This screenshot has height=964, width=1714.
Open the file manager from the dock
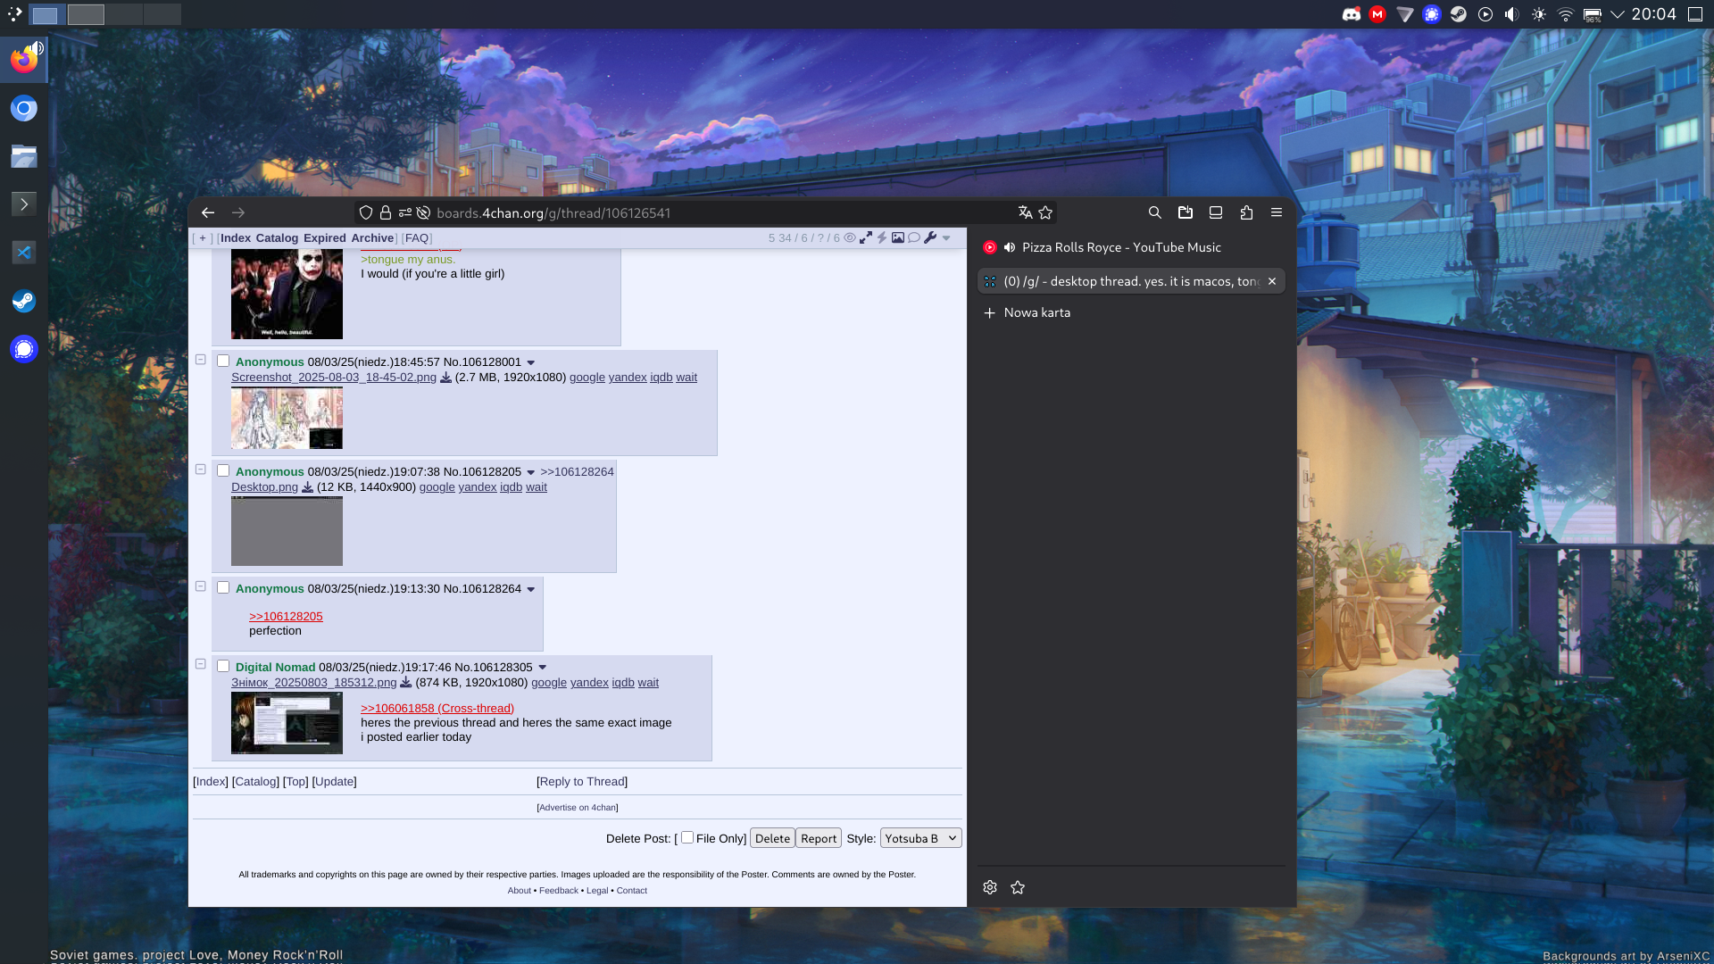[x=24, y=156]
